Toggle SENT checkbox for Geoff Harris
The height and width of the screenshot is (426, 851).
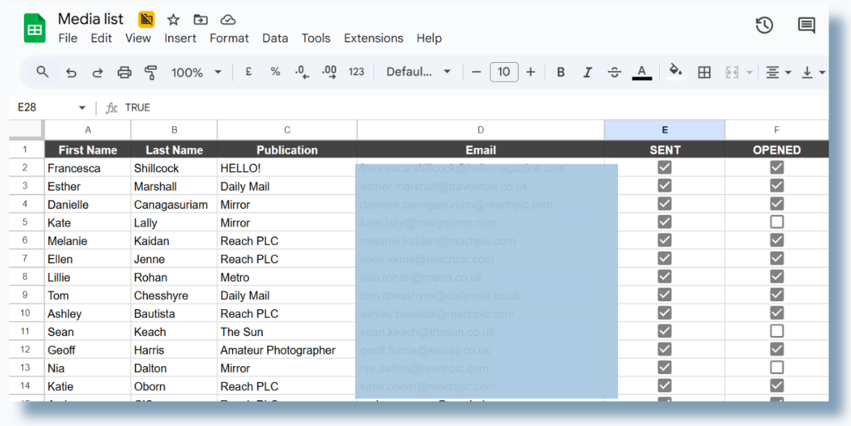click(664, 349)
